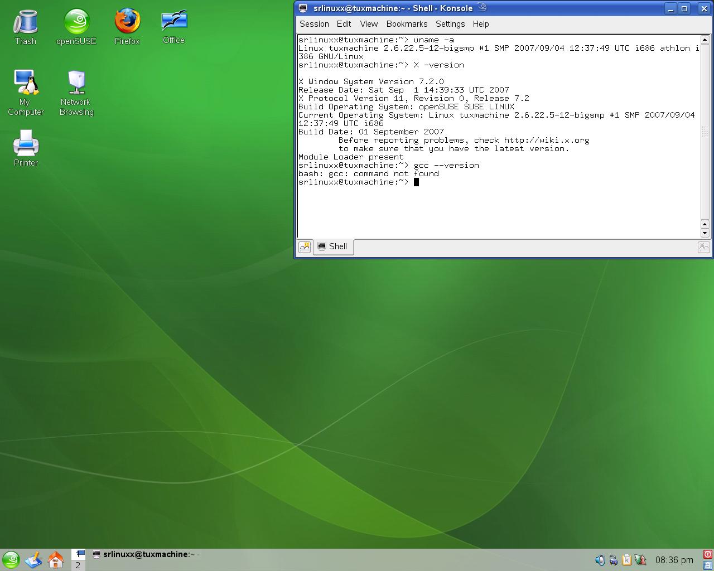The image size is (714, 571).
Task: Click the Konsole scrollbar bottom down arrow
Action: click(705, 233)
